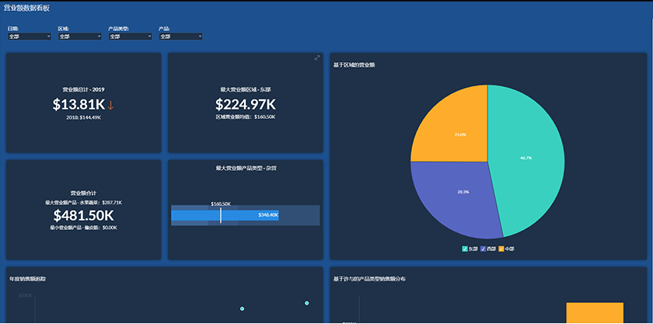Click the 区域营业额均值: $160.50K text

(x=246, y=117)
